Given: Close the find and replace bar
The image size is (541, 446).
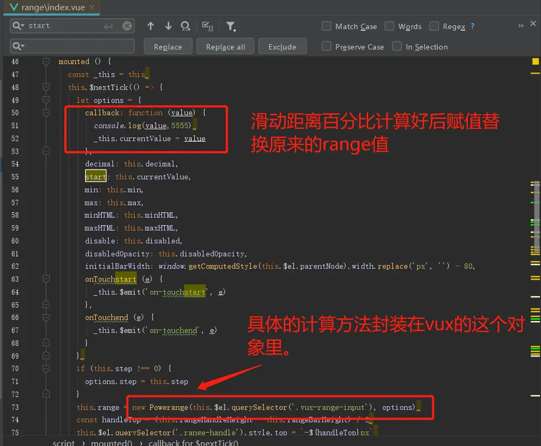Looking at the screenshot, I should pyautogui.click(x=533, y=24).
